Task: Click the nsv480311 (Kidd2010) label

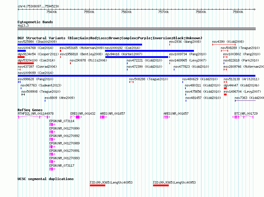Action: tap(203, 85)
